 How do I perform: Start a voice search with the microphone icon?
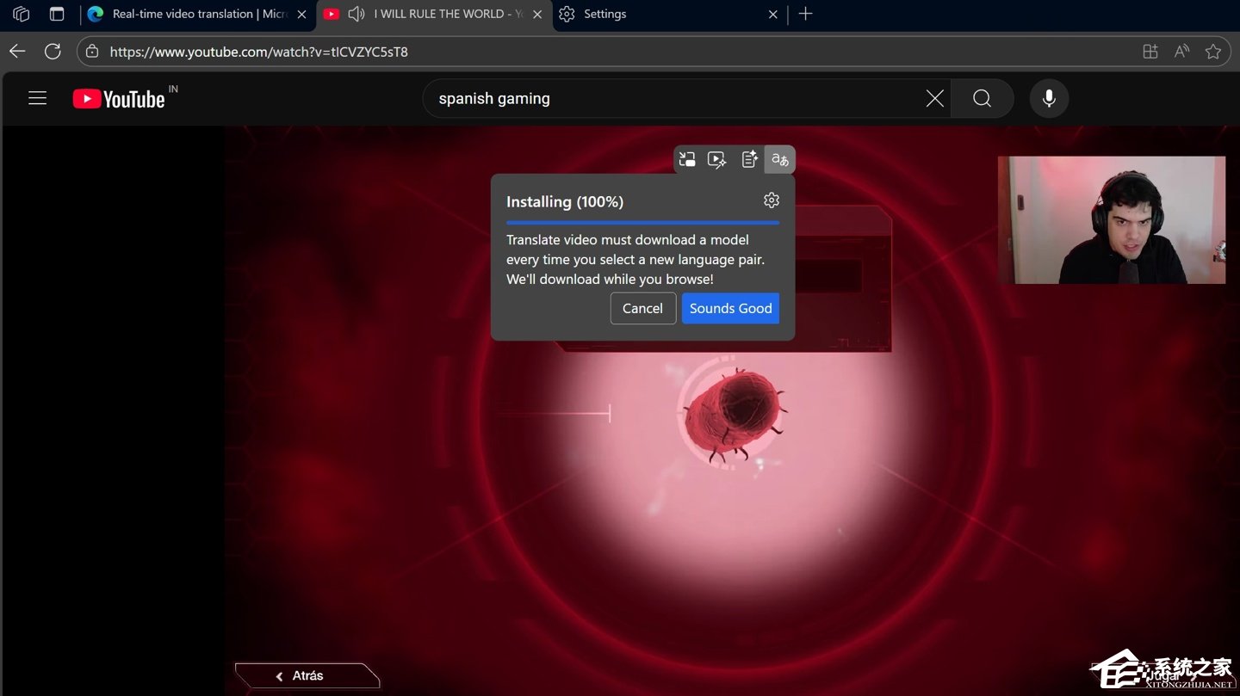(x=1049, y=98)
